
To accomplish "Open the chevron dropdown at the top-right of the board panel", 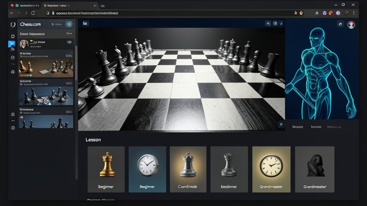I will click(x=281, y=23).
